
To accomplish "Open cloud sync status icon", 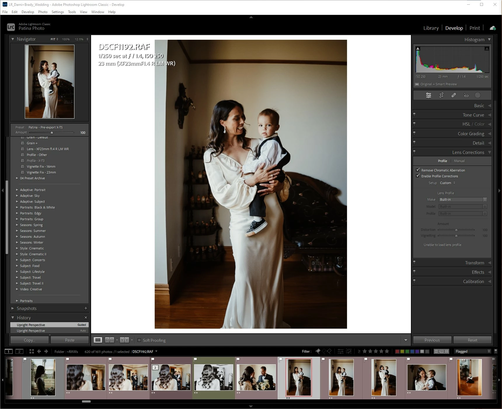I will [x=493, y=28].
